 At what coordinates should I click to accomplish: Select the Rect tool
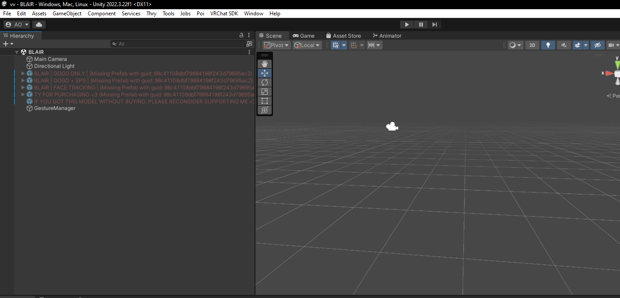pos(265,101)
